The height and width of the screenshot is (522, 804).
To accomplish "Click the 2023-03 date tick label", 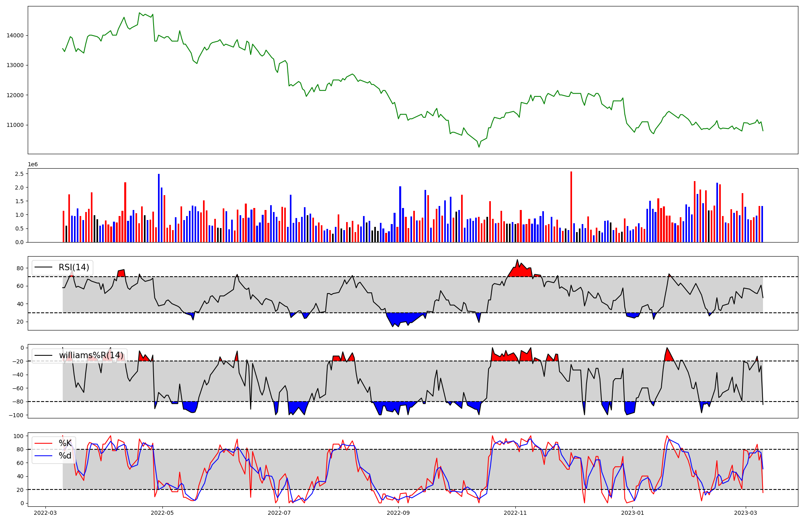I will tap(746, 513).
